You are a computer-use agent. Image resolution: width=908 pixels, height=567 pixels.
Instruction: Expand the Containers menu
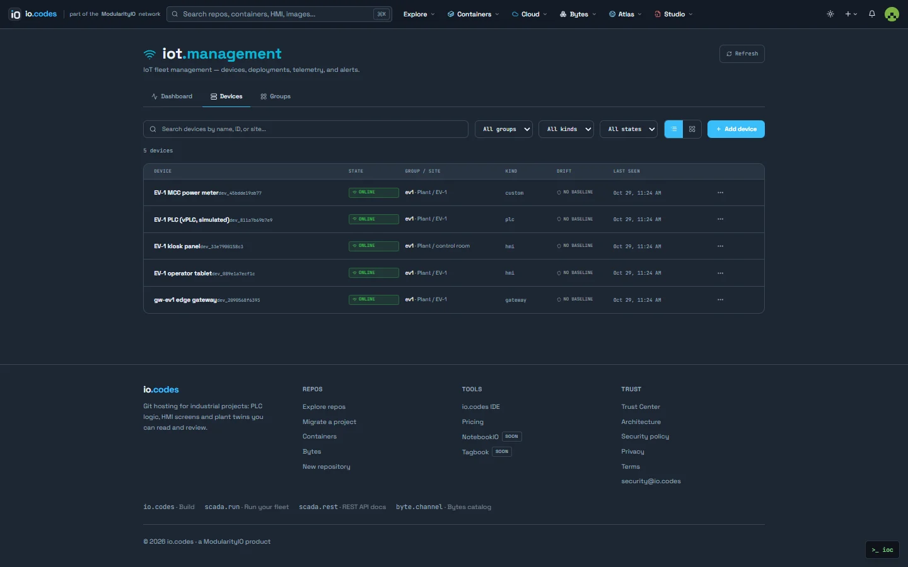(473, 14)
